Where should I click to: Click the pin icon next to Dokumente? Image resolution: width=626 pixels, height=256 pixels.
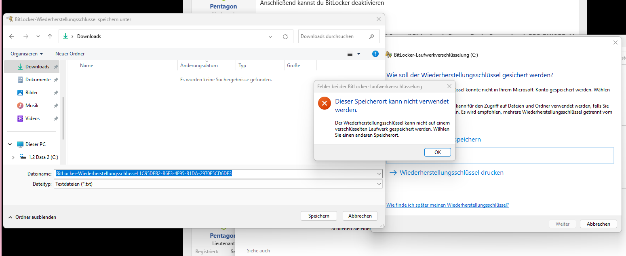(x=56, y=80)
